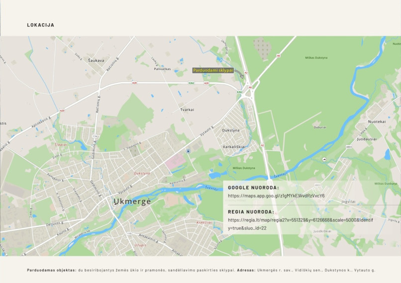
Task: Click the bus station icon on map
Action: click(x=188, y=151)
